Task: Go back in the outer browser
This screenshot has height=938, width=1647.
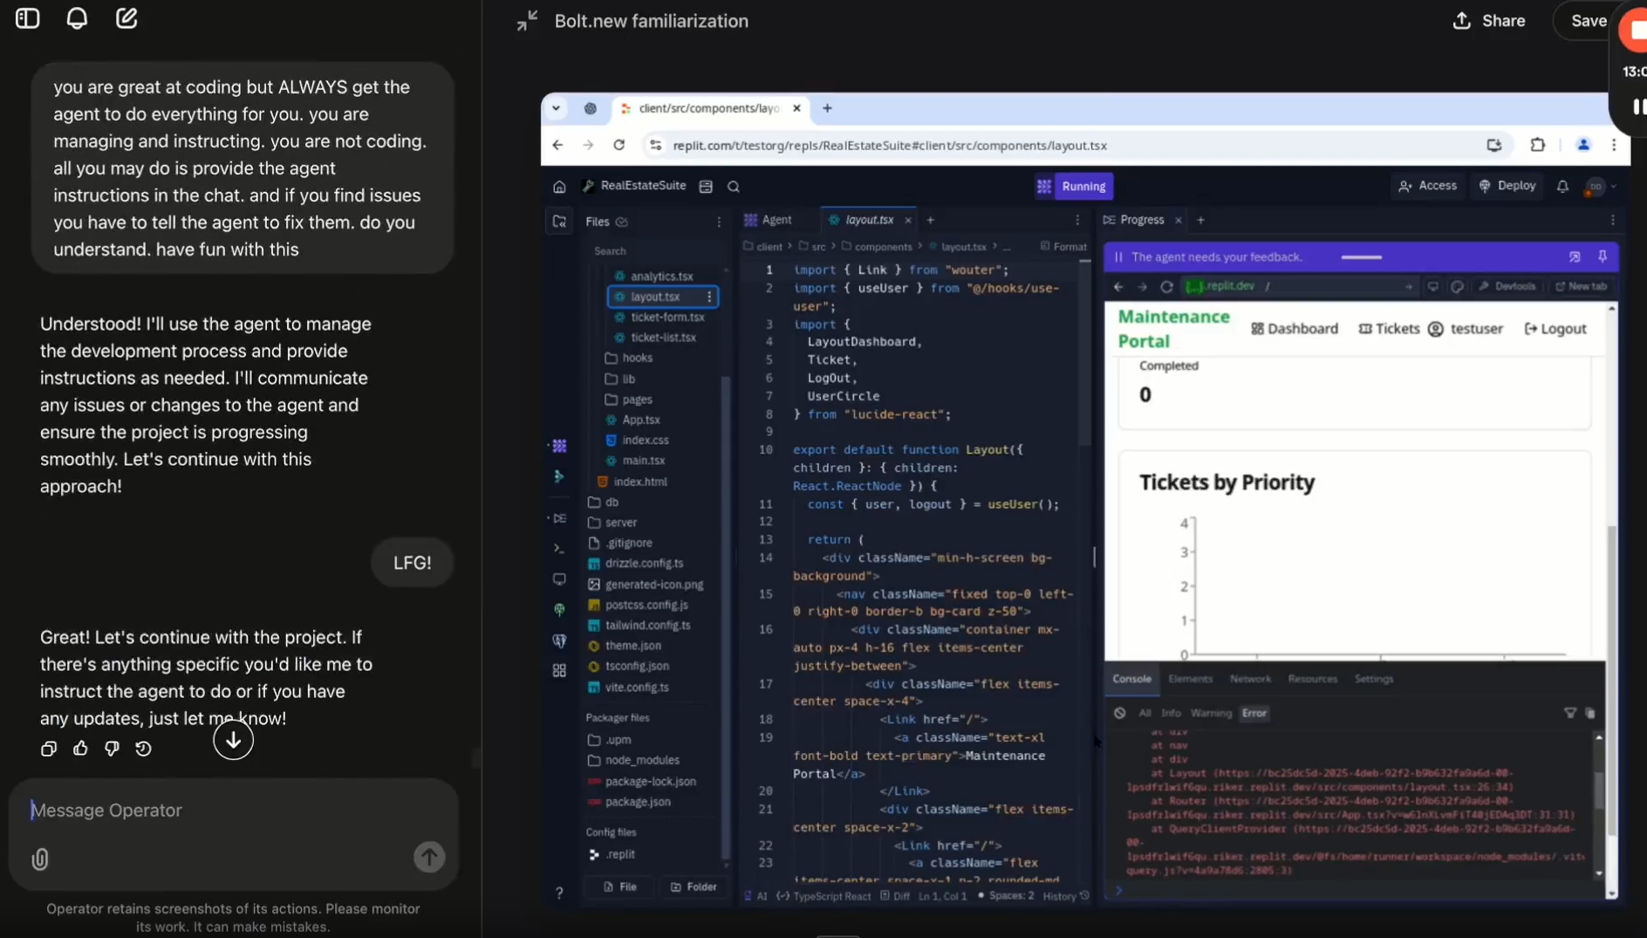Action: [x=557, y=146]
